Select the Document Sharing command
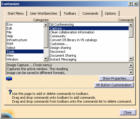This screenshot has height=119, width=140. [x=89, y=55]
